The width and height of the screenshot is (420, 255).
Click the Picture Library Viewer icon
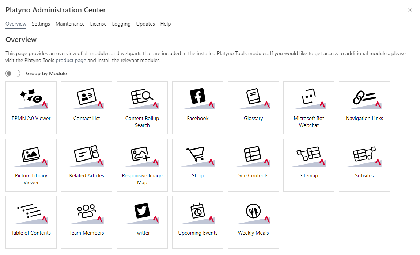point(31,157)
